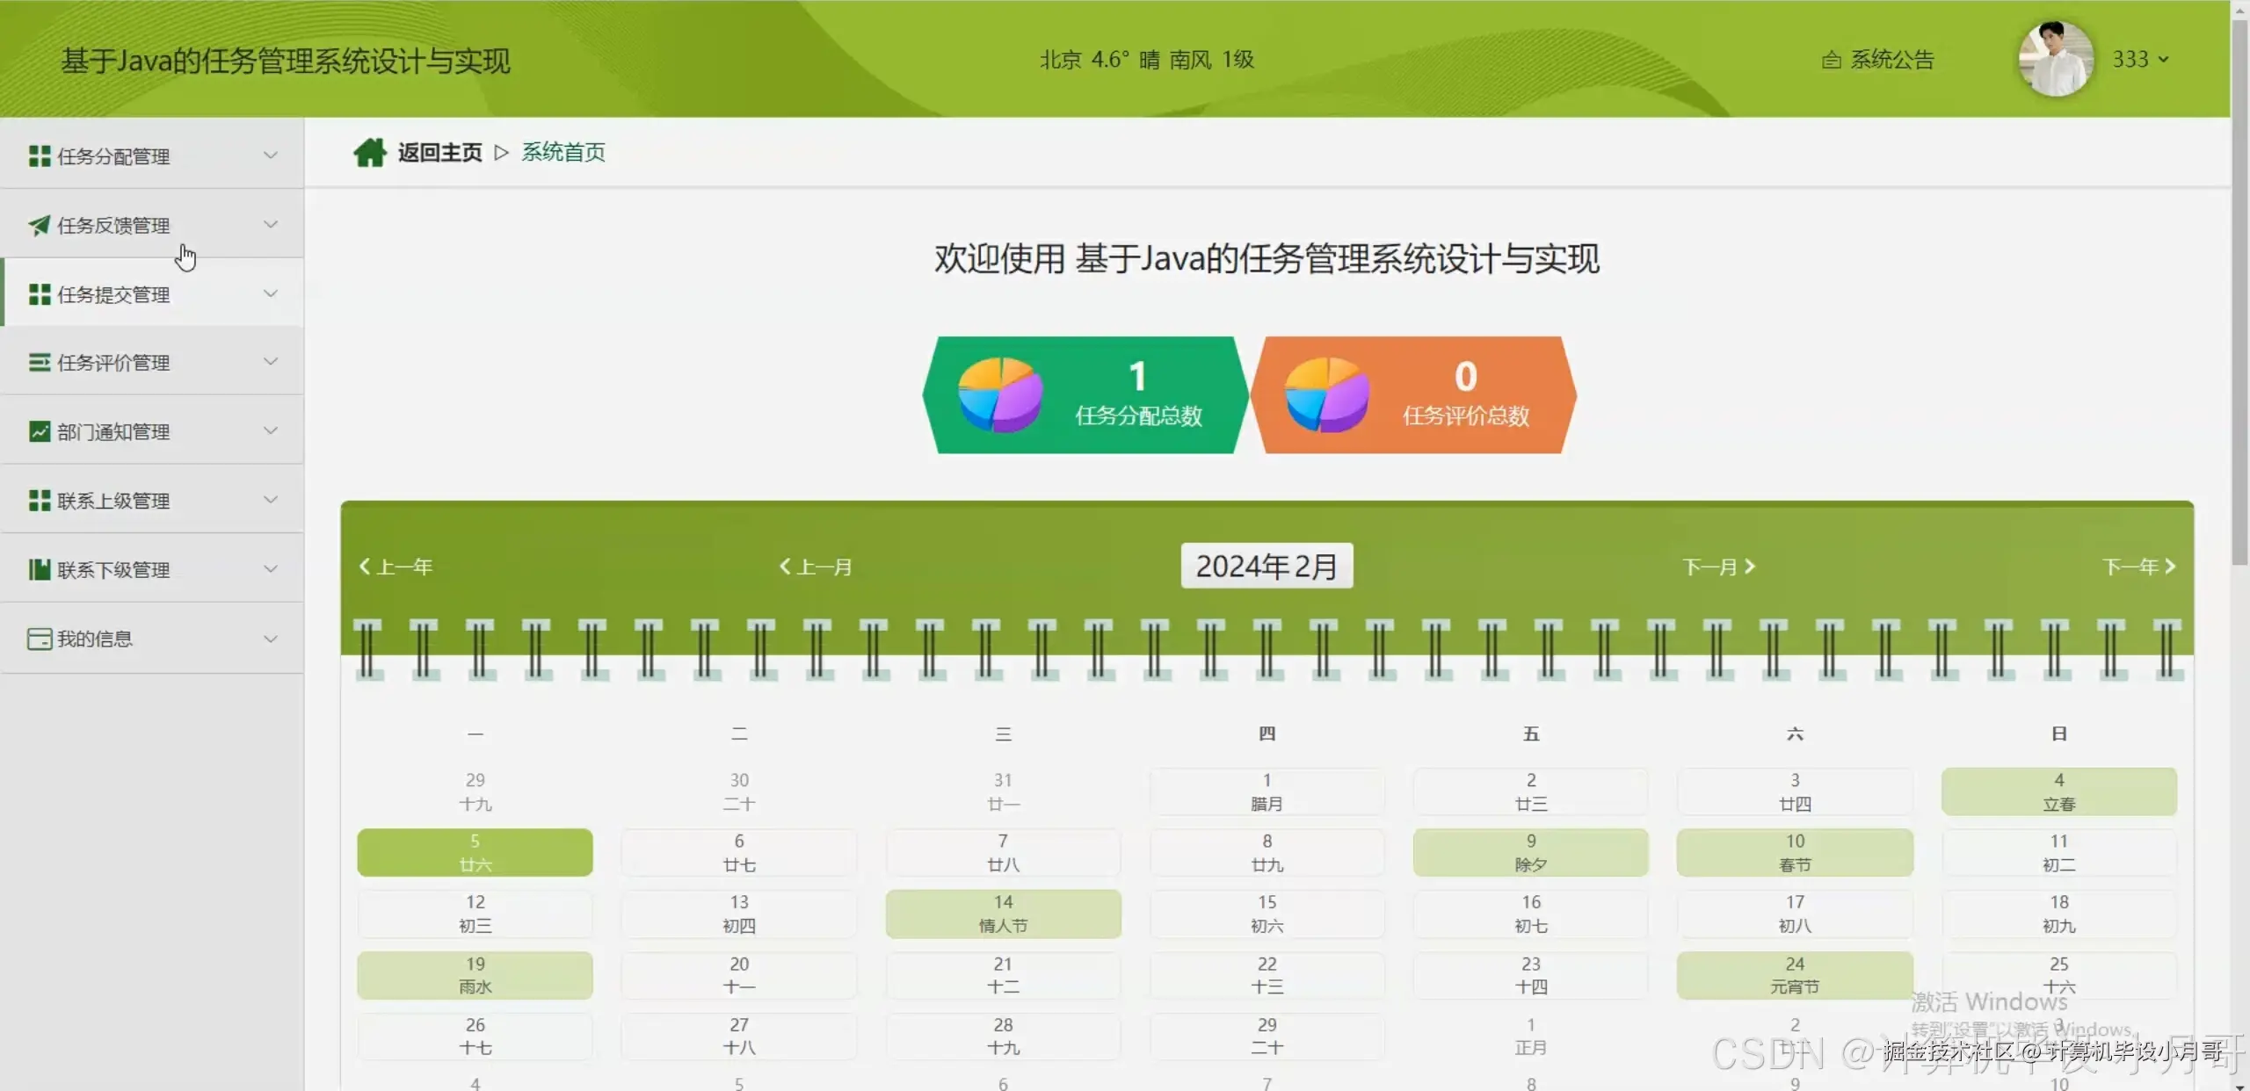Screen dimensions: 2250x1091
Task: Collapse the 任务反馈管理 chevron
Action: [x=271, y=224]
